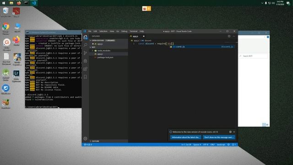Open the Help menu
293x165 pixels.
click(142, 31)
